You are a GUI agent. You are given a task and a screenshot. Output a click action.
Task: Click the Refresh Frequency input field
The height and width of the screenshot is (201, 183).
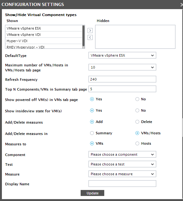pyautogui.click(x=122, y=79)
